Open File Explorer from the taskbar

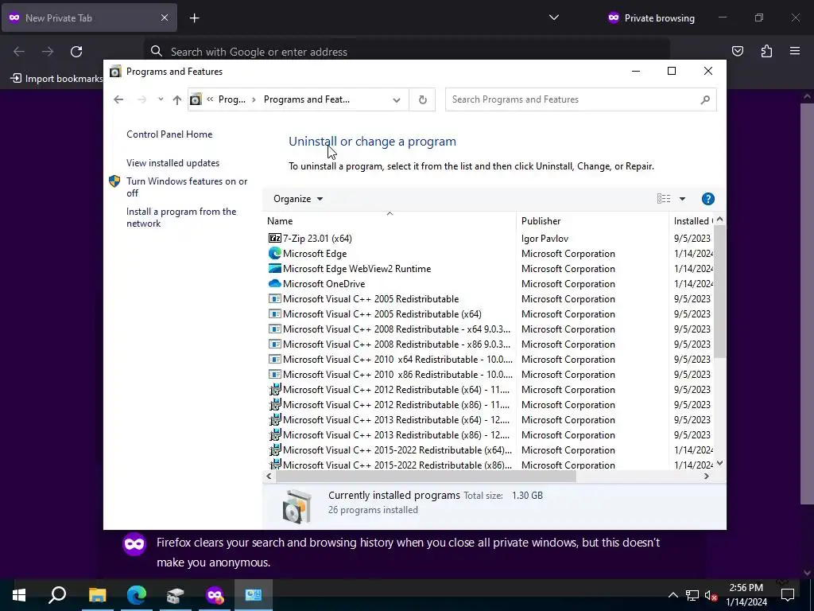97,595
